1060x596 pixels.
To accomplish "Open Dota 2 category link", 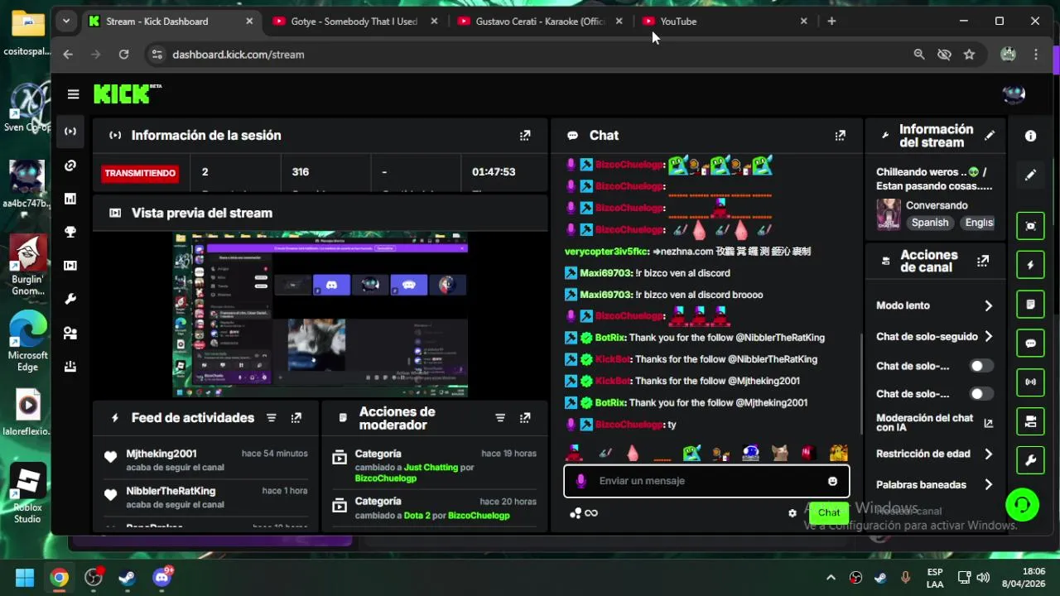I will (416, 516).
